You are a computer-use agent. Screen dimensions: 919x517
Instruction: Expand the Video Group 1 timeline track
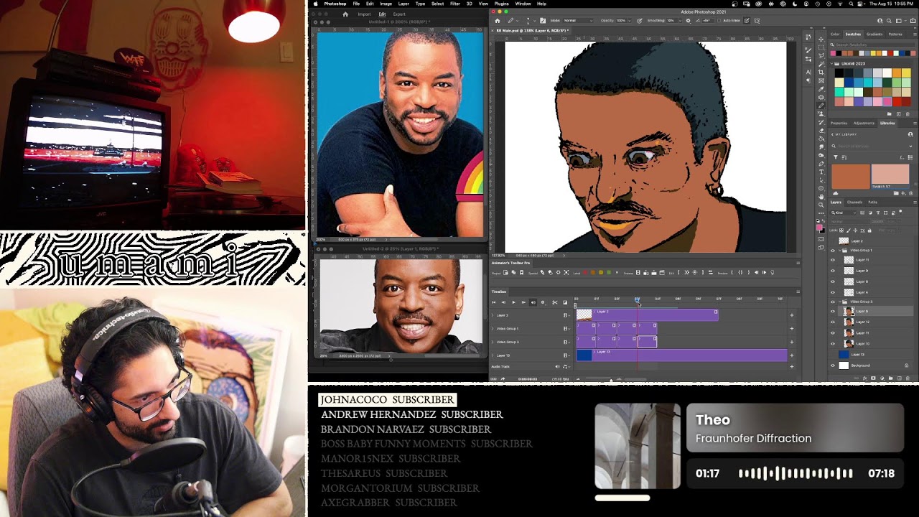click(x=493, y=329)
